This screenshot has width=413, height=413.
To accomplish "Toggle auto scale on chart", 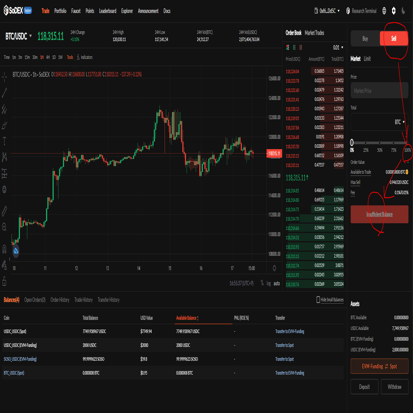I will [x=276, y=283].
